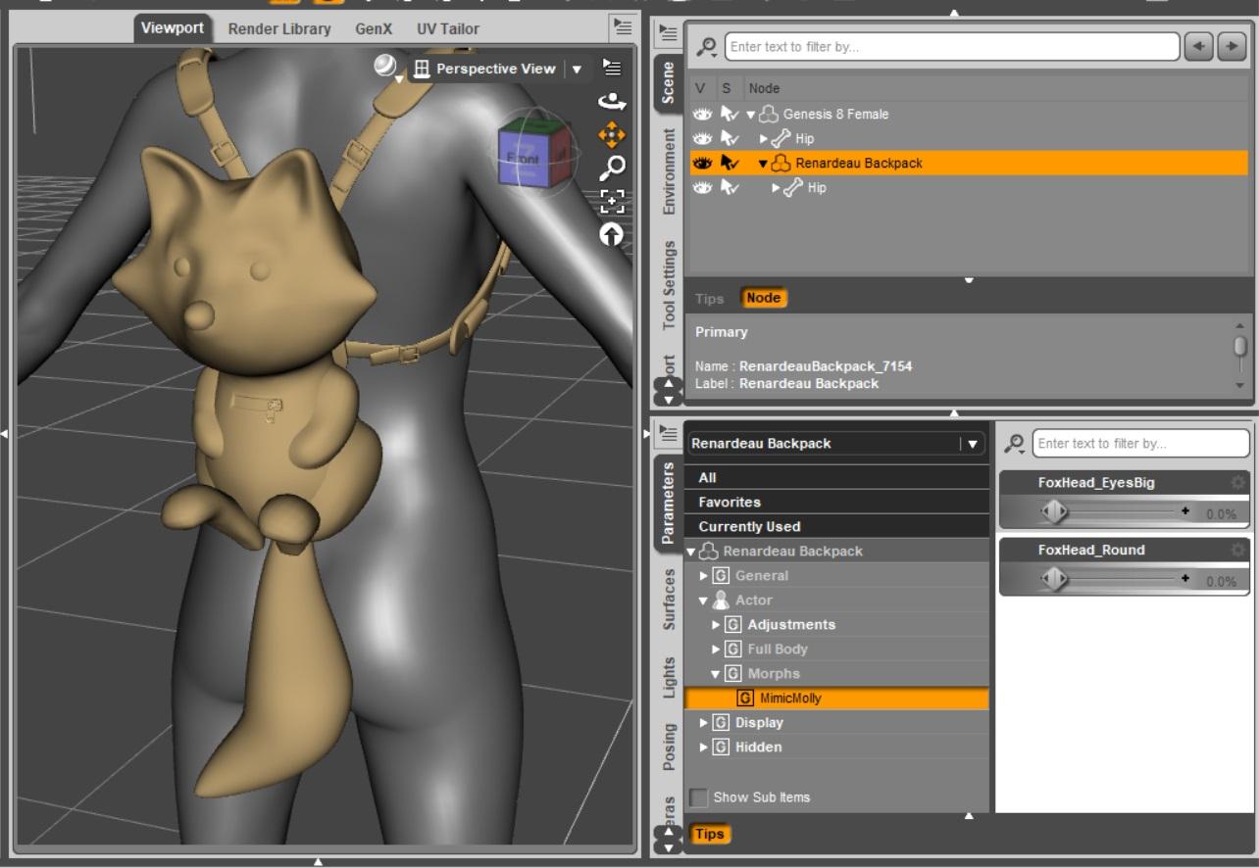Open the viewport options menu icon
The image size is (1259, 868).
coord(612,68)
